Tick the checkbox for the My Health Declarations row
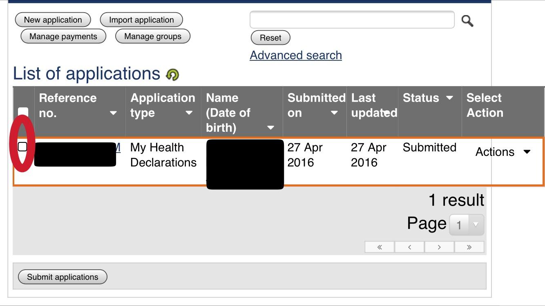This screenshot has height=306, width=545. 22,146
